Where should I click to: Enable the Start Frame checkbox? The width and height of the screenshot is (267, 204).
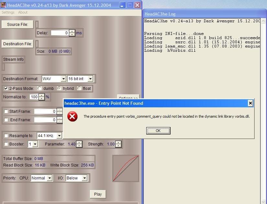point(6,112)
